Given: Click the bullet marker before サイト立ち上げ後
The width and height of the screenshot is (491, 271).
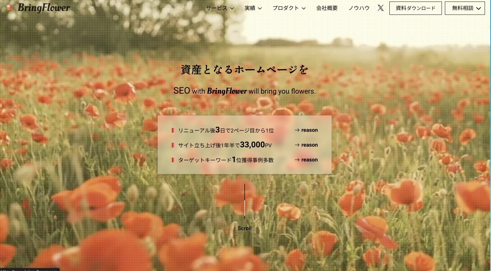Looking at the screenshot, I should click(x=173, y=145).
